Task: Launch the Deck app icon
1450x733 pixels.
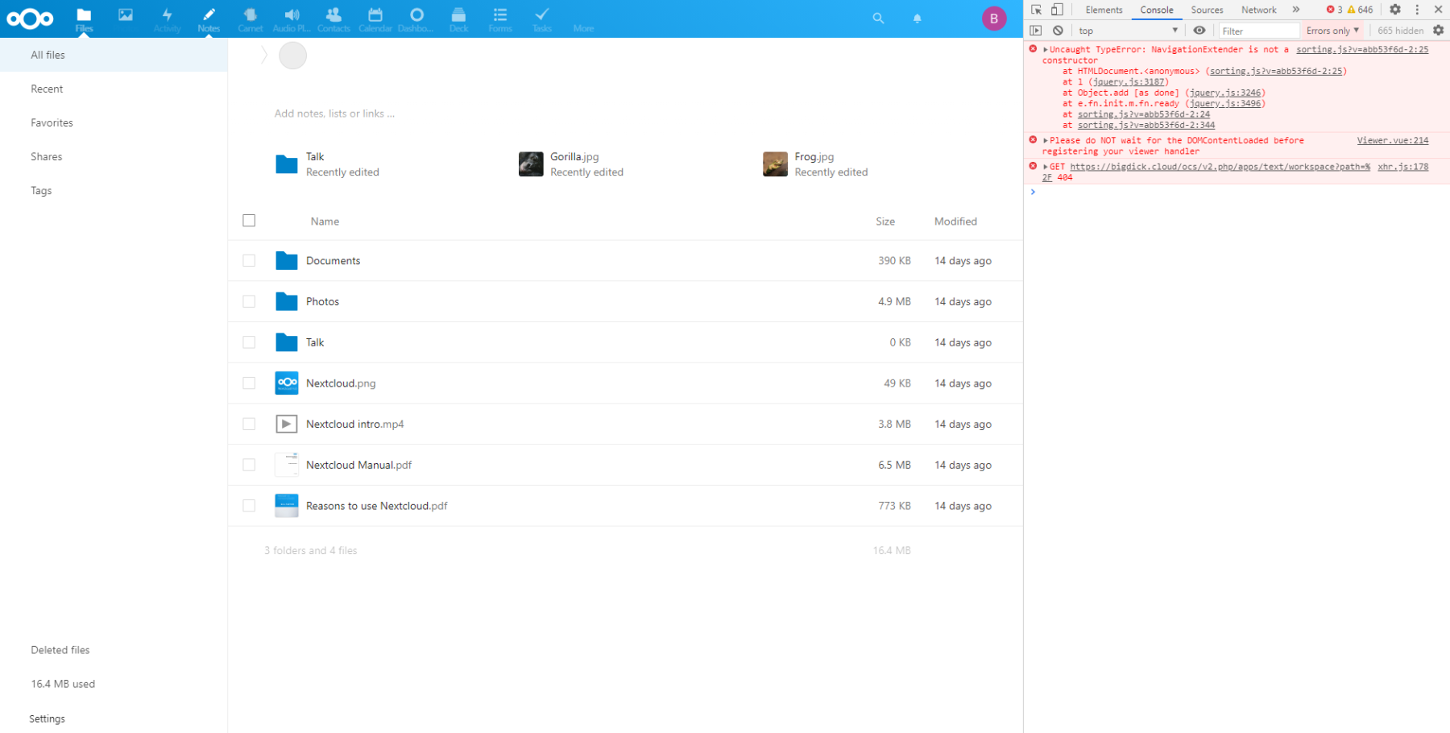Action: click(x=458, y=19)
